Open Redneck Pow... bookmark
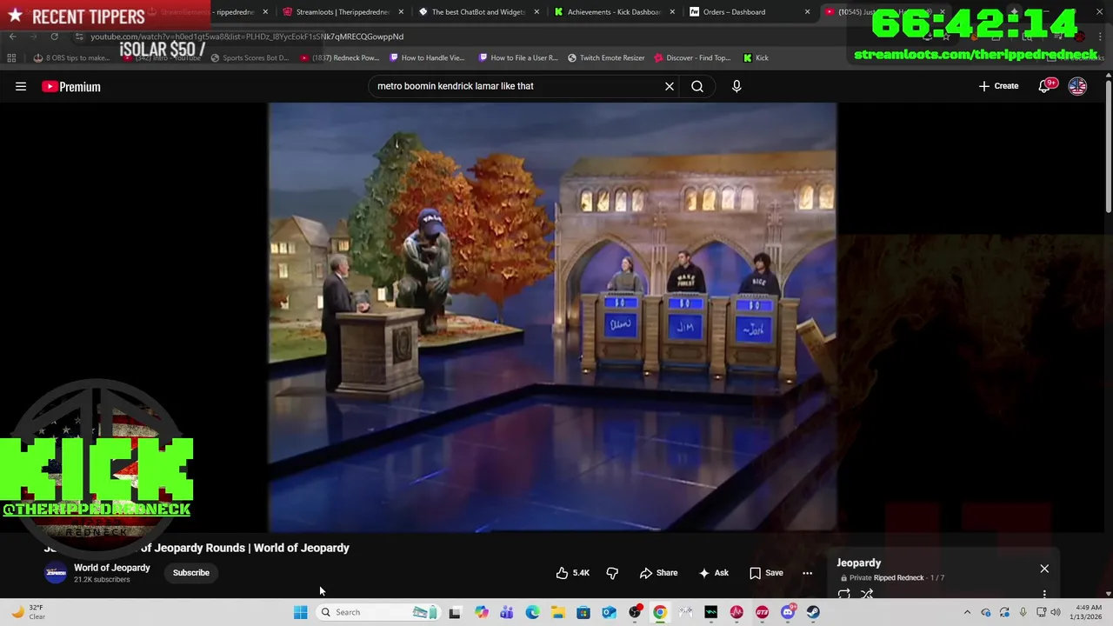The height and width of the screenshot is (626, 1113). [x=340, y=58]
